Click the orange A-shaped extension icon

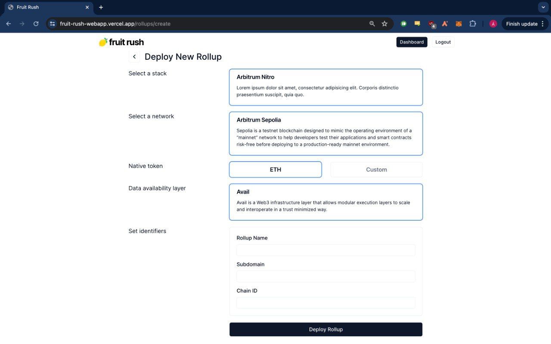[445, 24]
